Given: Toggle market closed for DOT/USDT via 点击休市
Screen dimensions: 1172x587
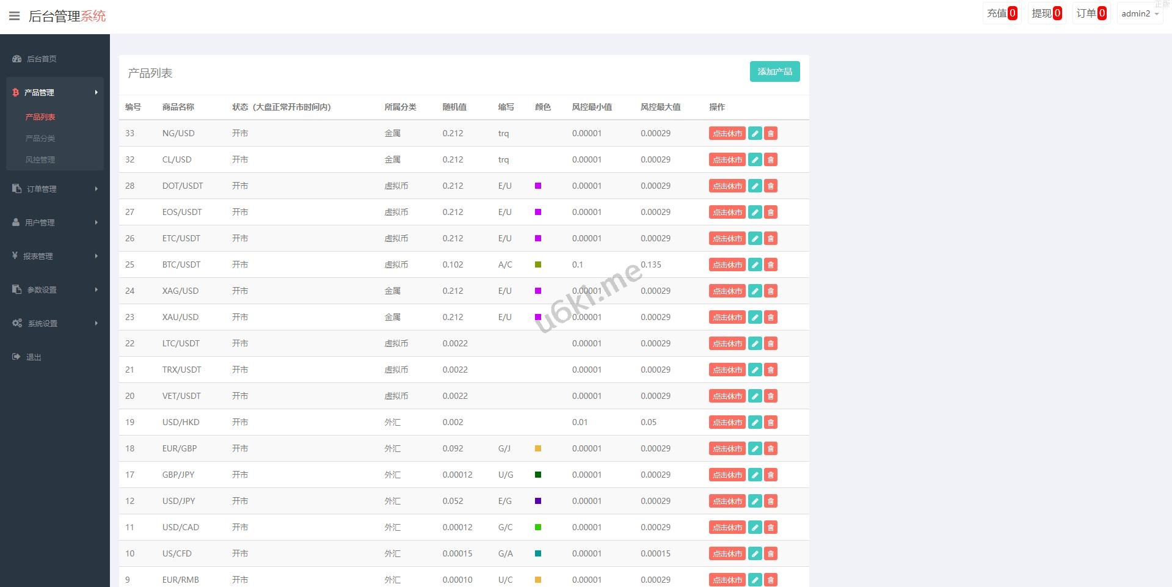Looking at the screenshot, I should point(727,186).
